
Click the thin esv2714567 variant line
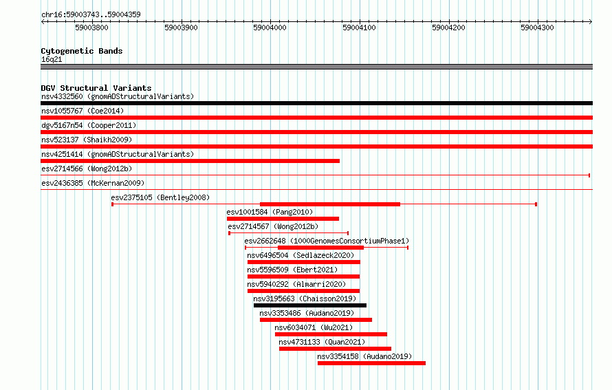tap(288, 233)
